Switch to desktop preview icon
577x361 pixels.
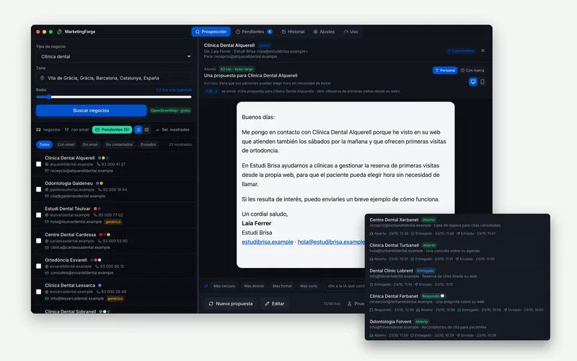pos(473,82)
